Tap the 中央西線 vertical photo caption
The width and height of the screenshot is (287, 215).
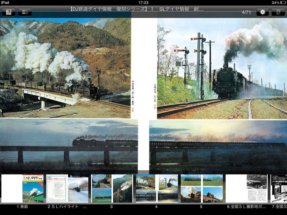point(133,96)
